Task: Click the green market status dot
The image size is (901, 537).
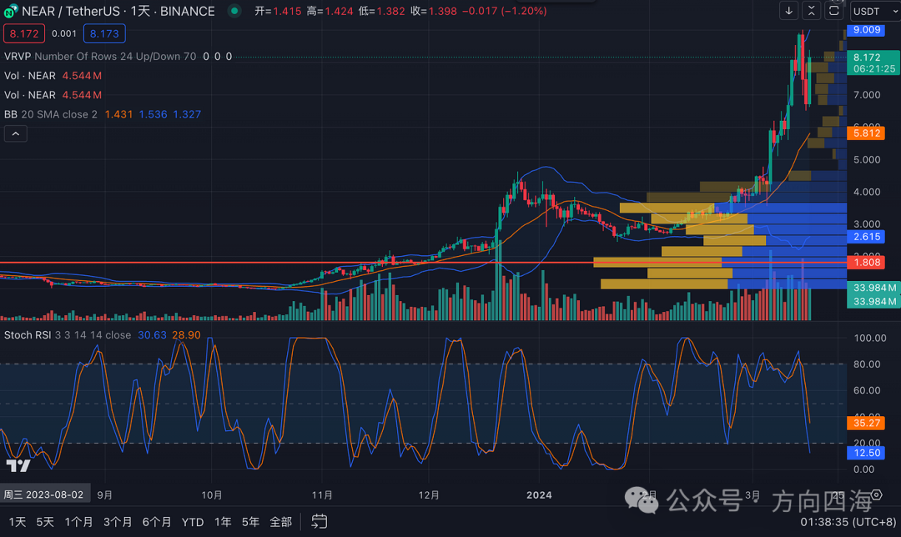Action: (x=234, y=10)
